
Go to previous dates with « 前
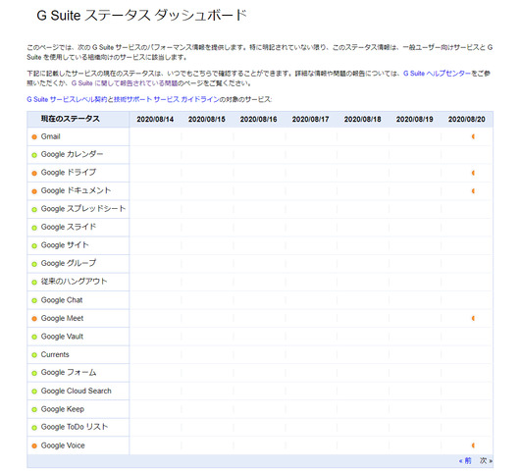click(465, 461)
